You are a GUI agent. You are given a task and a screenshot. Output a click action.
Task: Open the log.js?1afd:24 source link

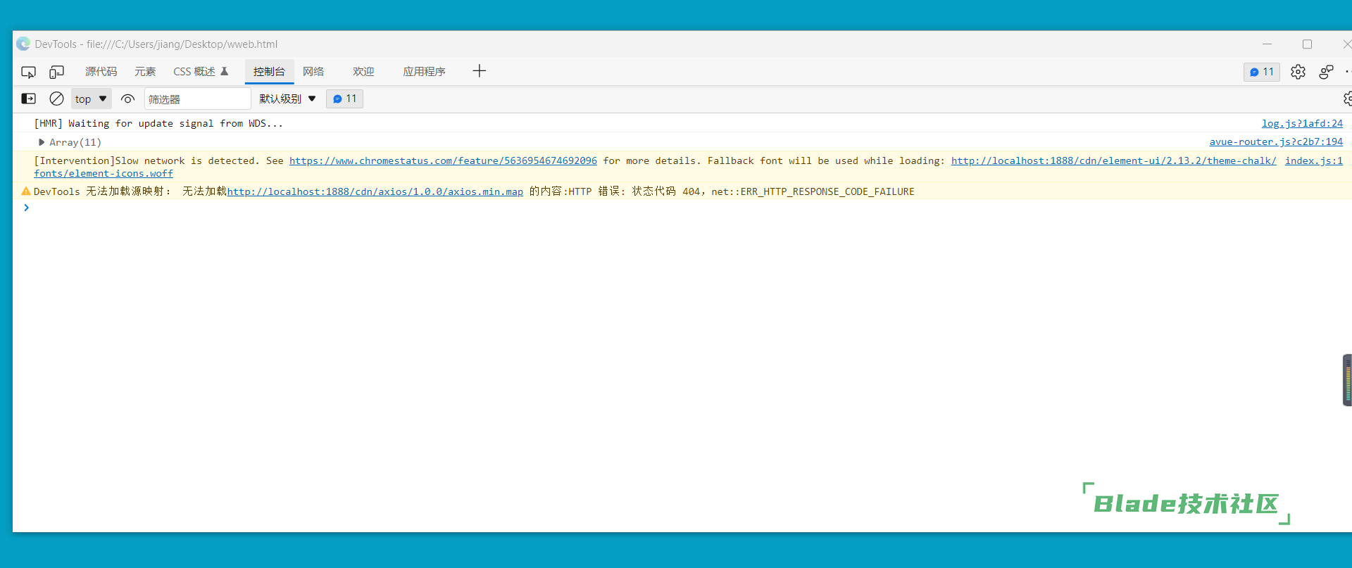point(1301,123)
